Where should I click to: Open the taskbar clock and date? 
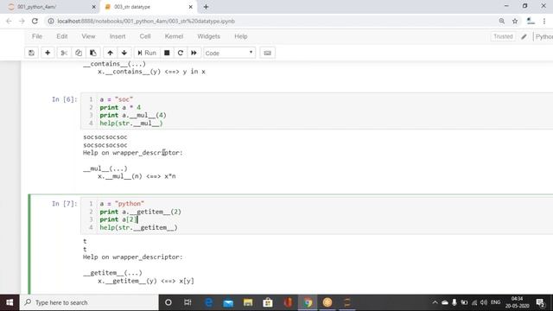pyautogui.click(x=517, y=302)
